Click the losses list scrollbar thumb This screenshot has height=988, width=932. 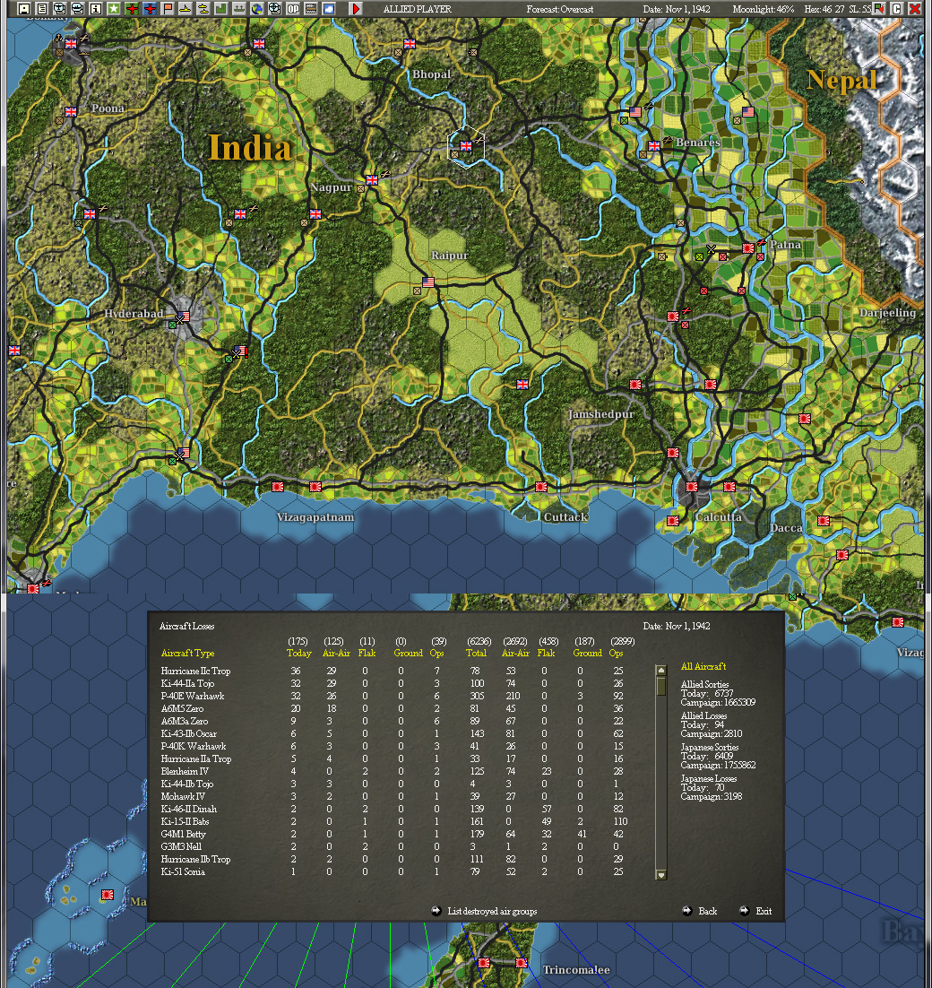click(x=660, y=686)
